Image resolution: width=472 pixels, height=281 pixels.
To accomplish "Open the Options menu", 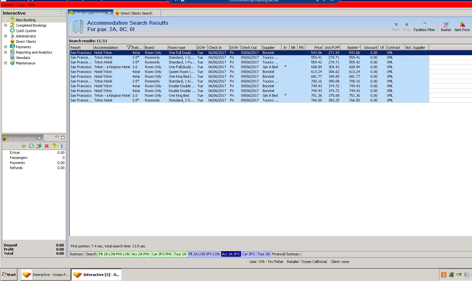I will tap(8, 5).
